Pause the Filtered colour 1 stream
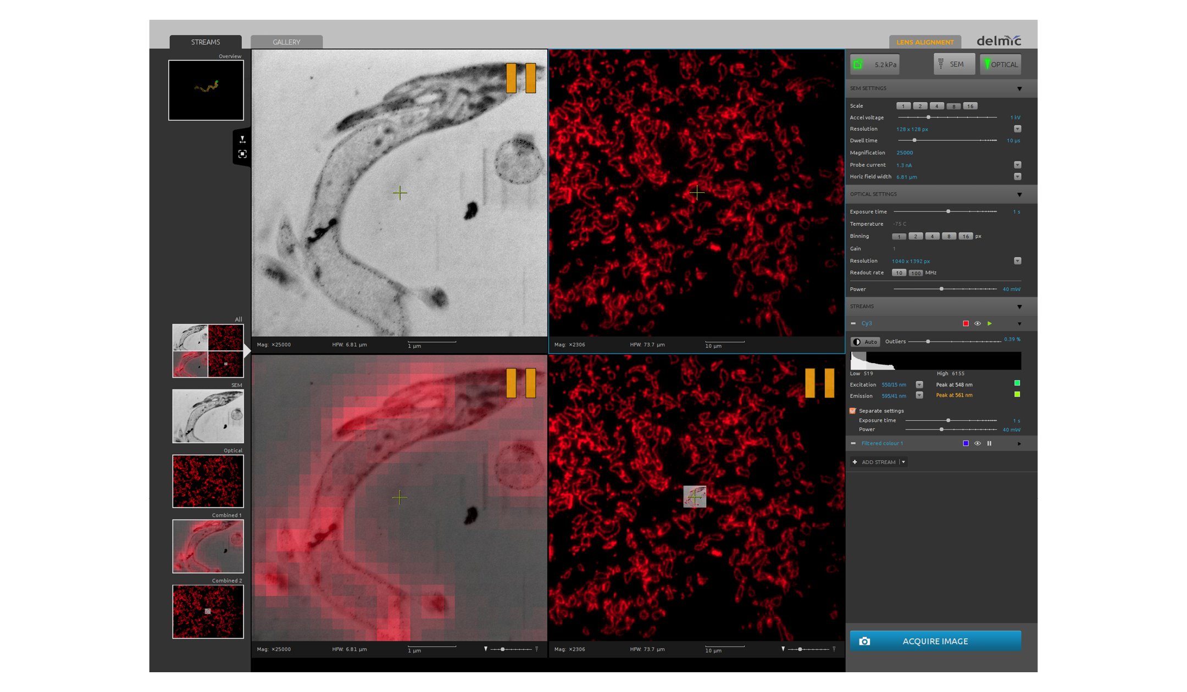The width and height of the screenshot is (1187, 692). pyautogui.click(x=989, y=443)
